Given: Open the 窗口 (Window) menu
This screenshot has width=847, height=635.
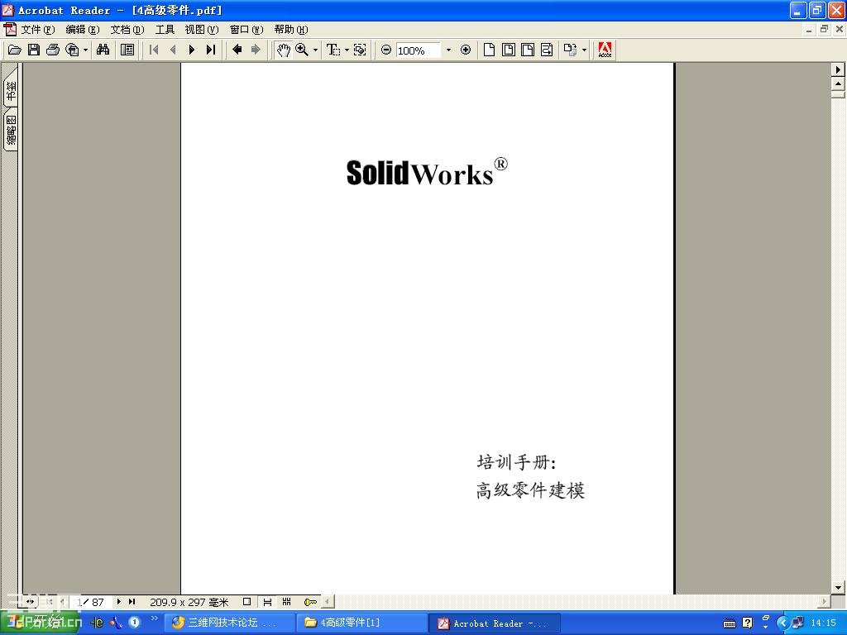Looking at the screenshot, I should pyautogui.click(x=246, y=30).
